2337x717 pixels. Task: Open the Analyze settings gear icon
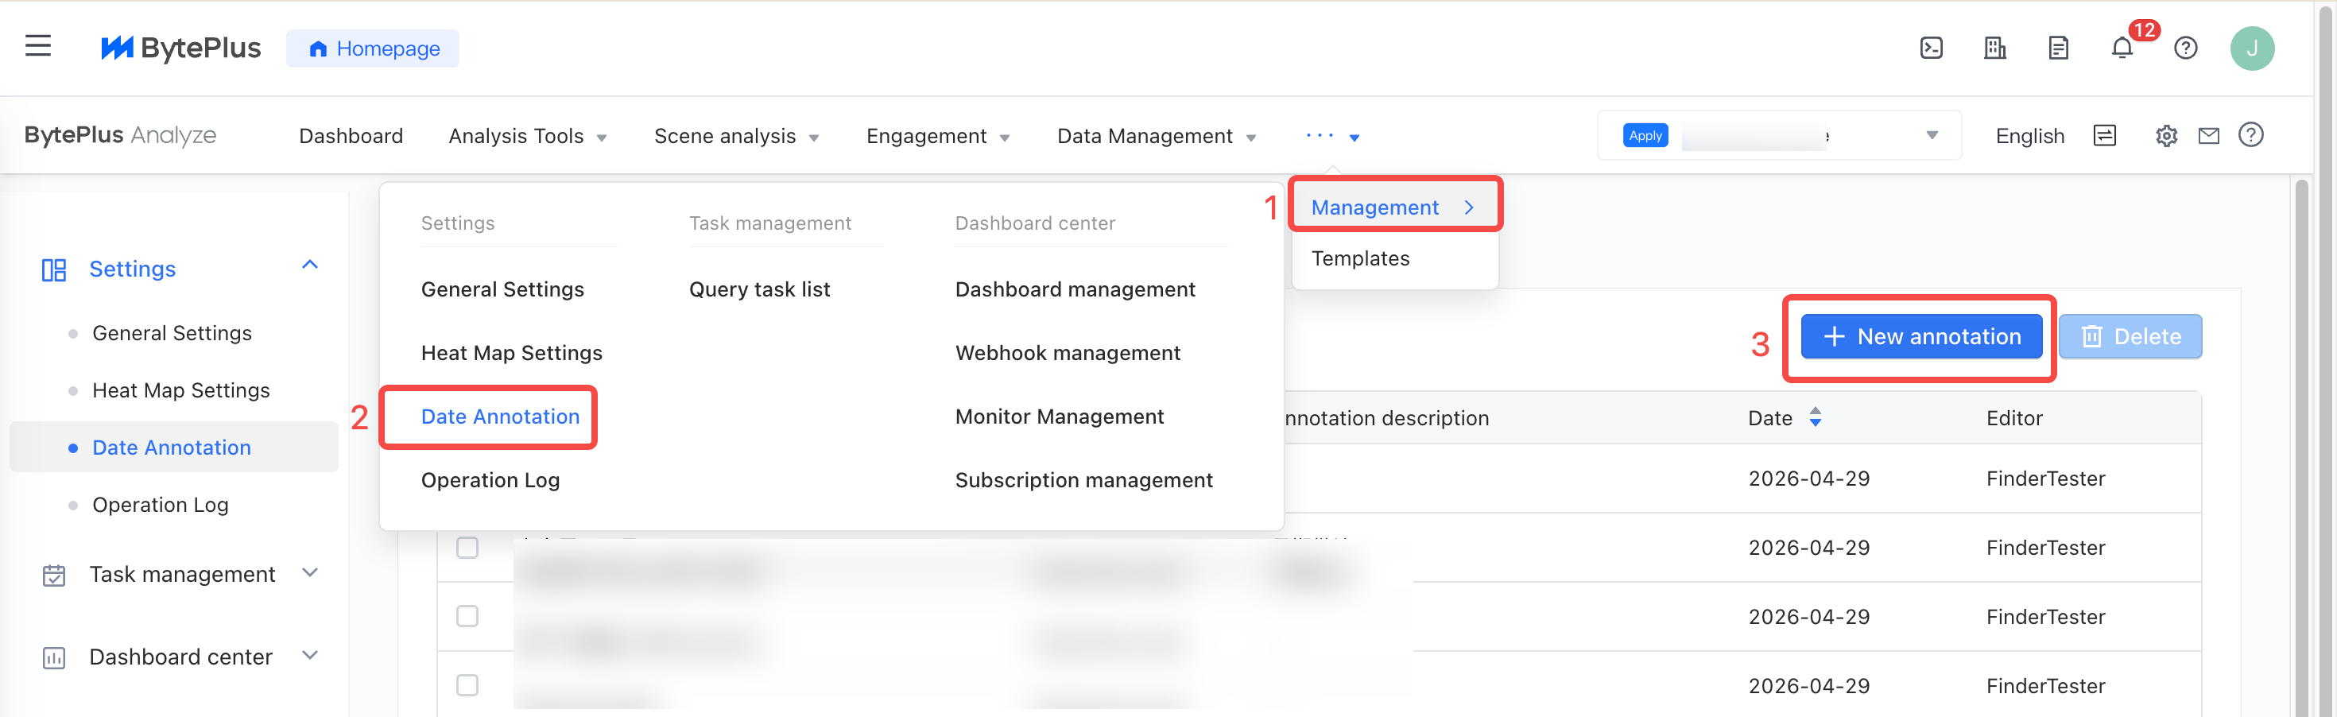pos(2166,135)
